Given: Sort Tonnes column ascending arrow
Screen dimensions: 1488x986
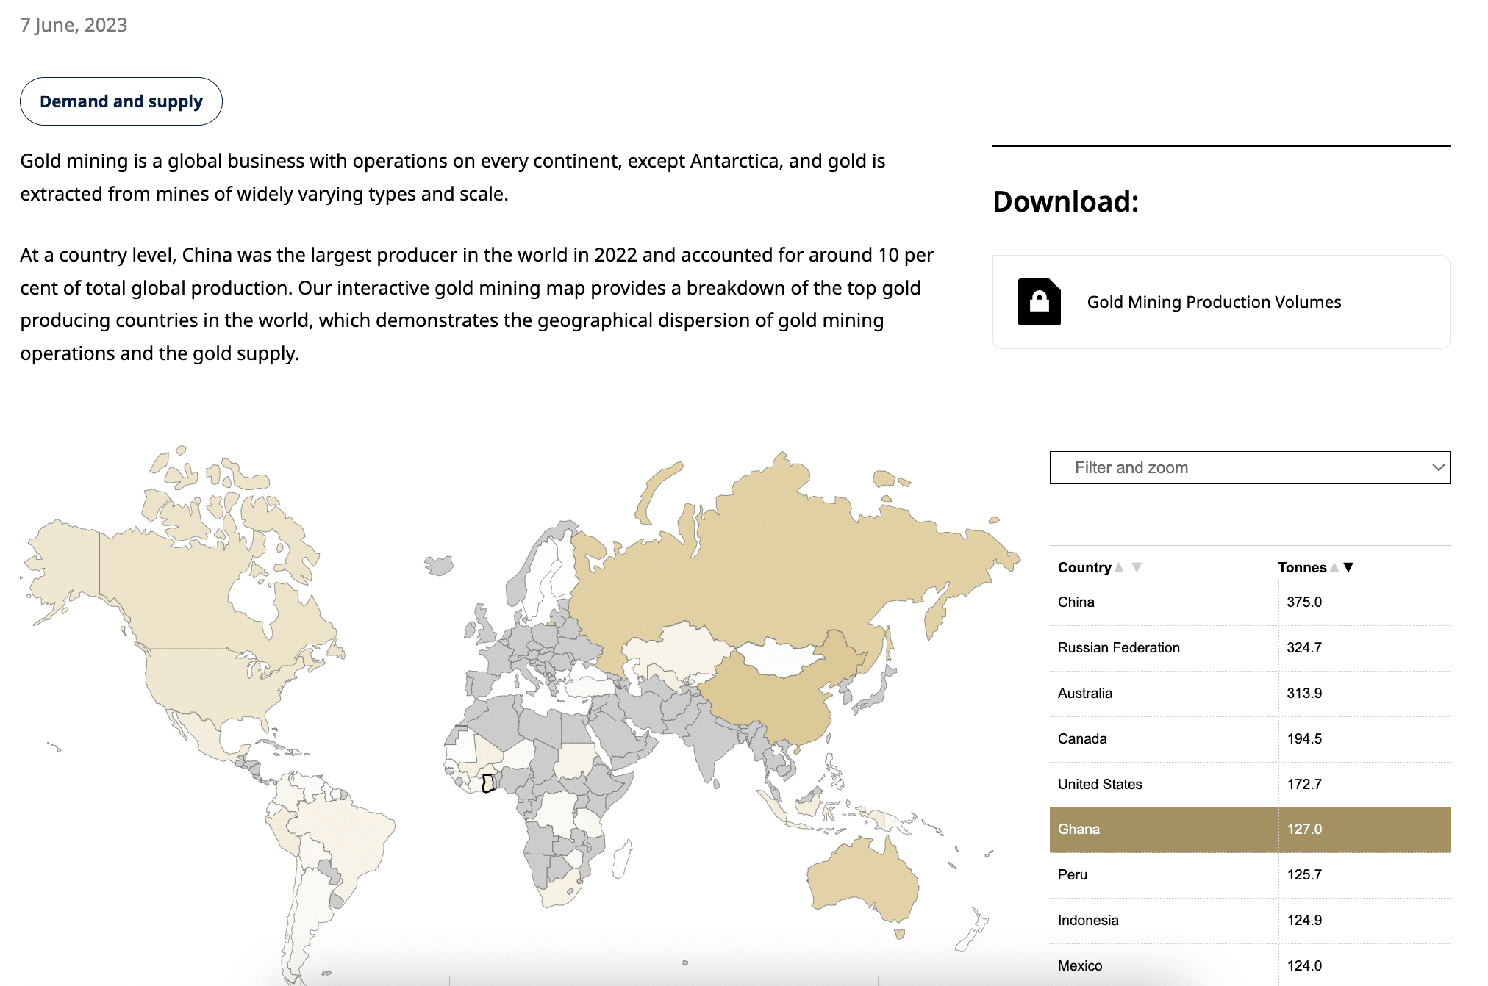Looking at the screenshot, I should click(1334, 567).
